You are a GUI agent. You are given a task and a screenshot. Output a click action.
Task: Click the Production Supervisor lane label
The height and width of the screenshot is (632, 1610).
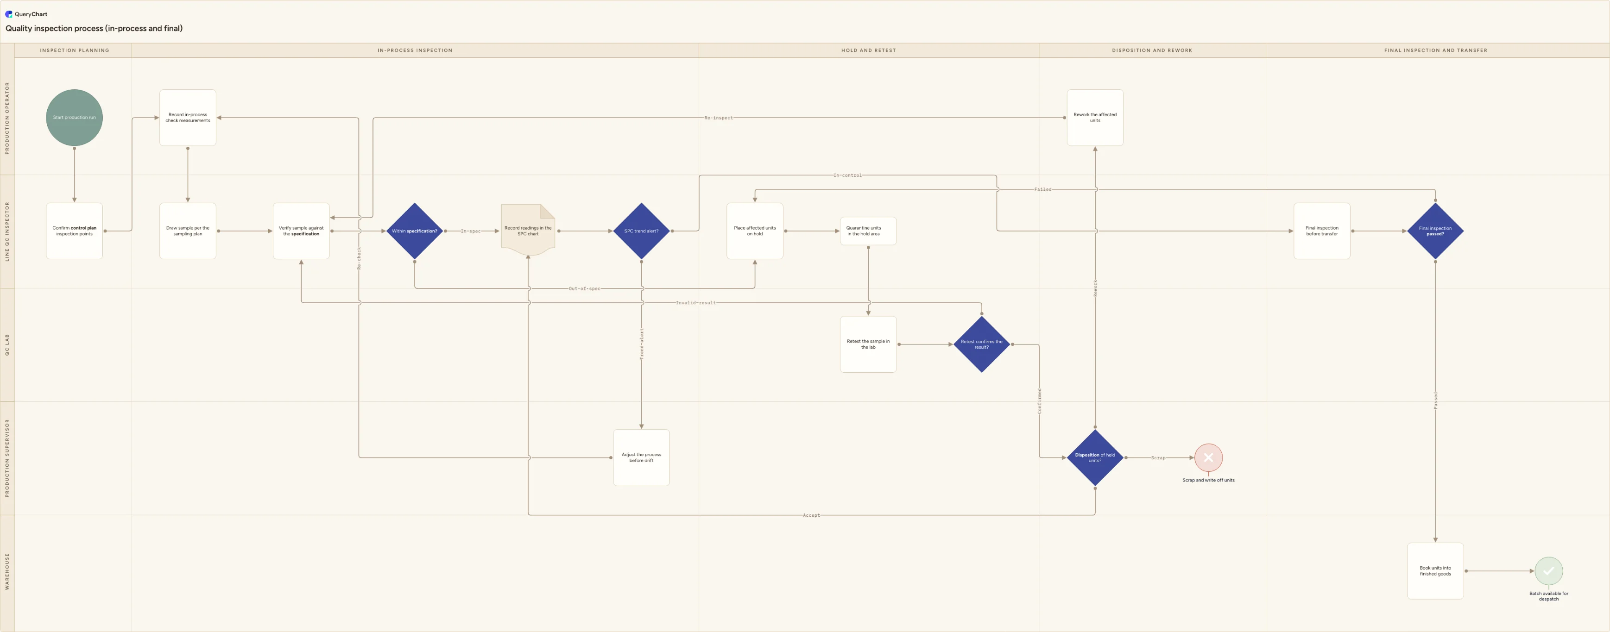click(7, 458)
